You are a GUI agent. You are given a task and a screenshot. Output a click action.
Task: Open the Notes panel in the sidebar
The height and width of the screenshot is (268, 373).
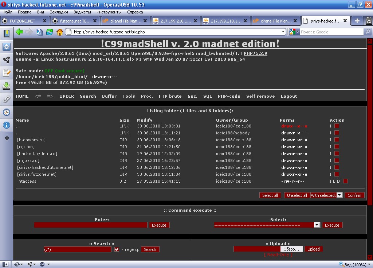point(6,73)
